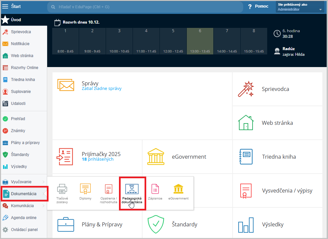Open Známky red icon in sidebar
The height and width of the screenshot is (239, 328).
(x=5, y=131)
